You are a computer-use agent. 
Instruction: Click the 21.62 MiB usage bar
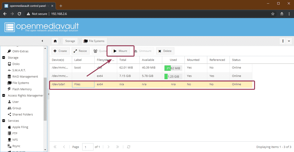[x=173, y=68]
